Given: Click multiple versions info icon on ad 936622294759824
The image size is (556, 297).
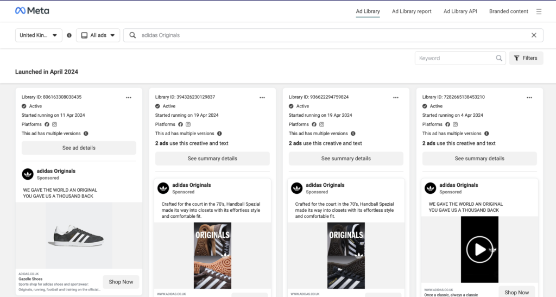Looking at the screenshot, I should 353,134.
